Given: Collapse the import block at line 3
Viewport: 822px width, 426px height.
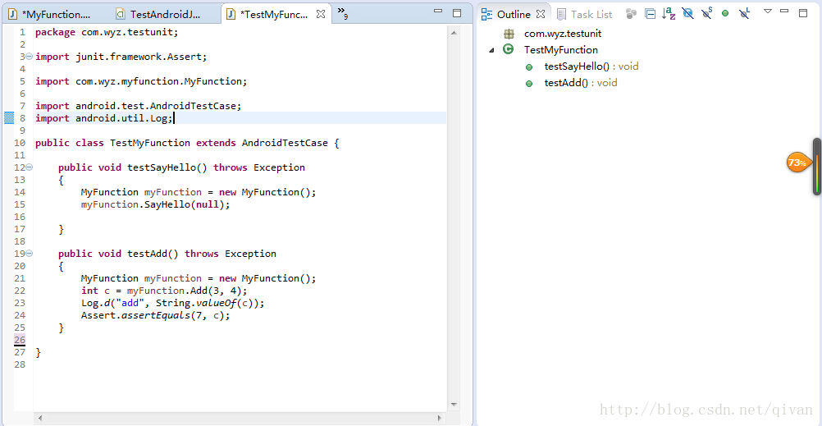Looking at the screenshot, I should click(x=30, y=56).
